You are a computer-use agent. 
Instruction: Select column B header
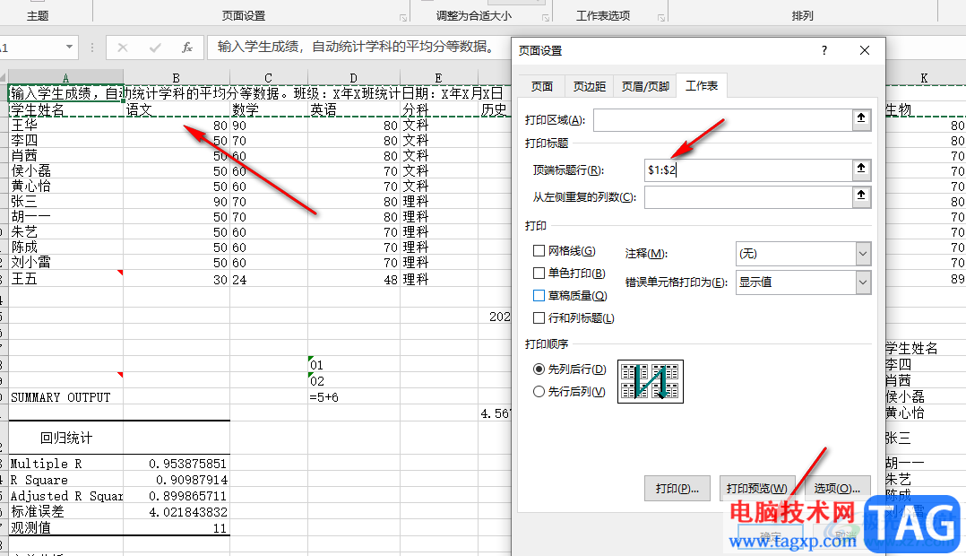click(x=177, y=78)
